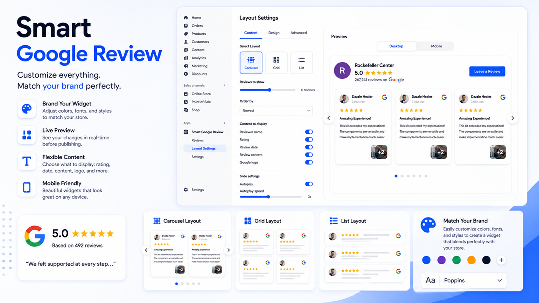Click the Flexible Content T icon

(x=27, y=161)
